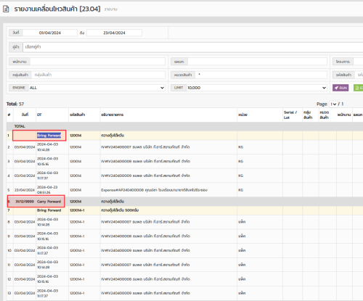The image size is (363, 301).
Task: Click the Serial / Lot column header
Action: [x=290, y=115]
